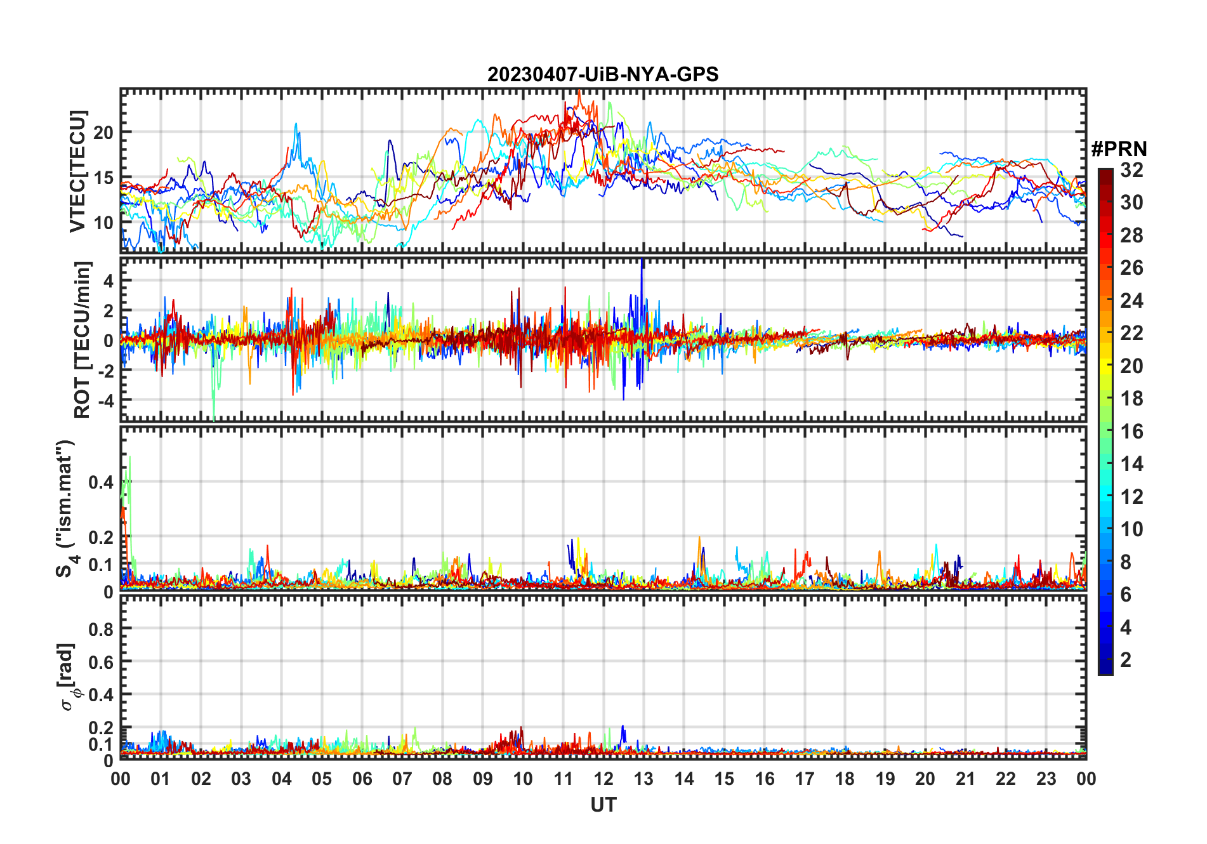The height and width of the screenshot is (844, 1207).
Task: Select the ROT [TECU/min] y-axis label
Action: pyautogui.click(x=82, y=340)
